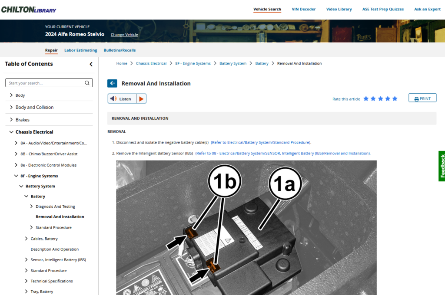The image size is (445, 295).
Task: Select the Repair tab
Action: (x=51, y=50)
